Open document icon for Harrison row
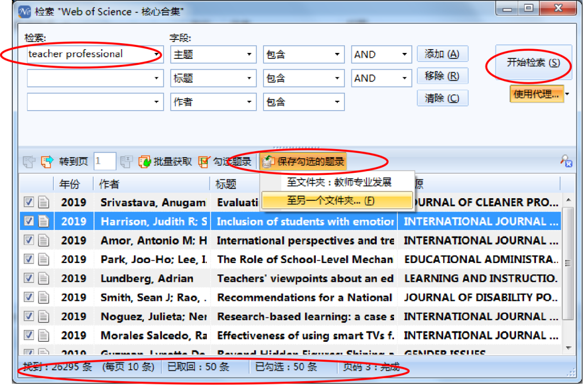583x385 pixels. click(x=44, y=221)
